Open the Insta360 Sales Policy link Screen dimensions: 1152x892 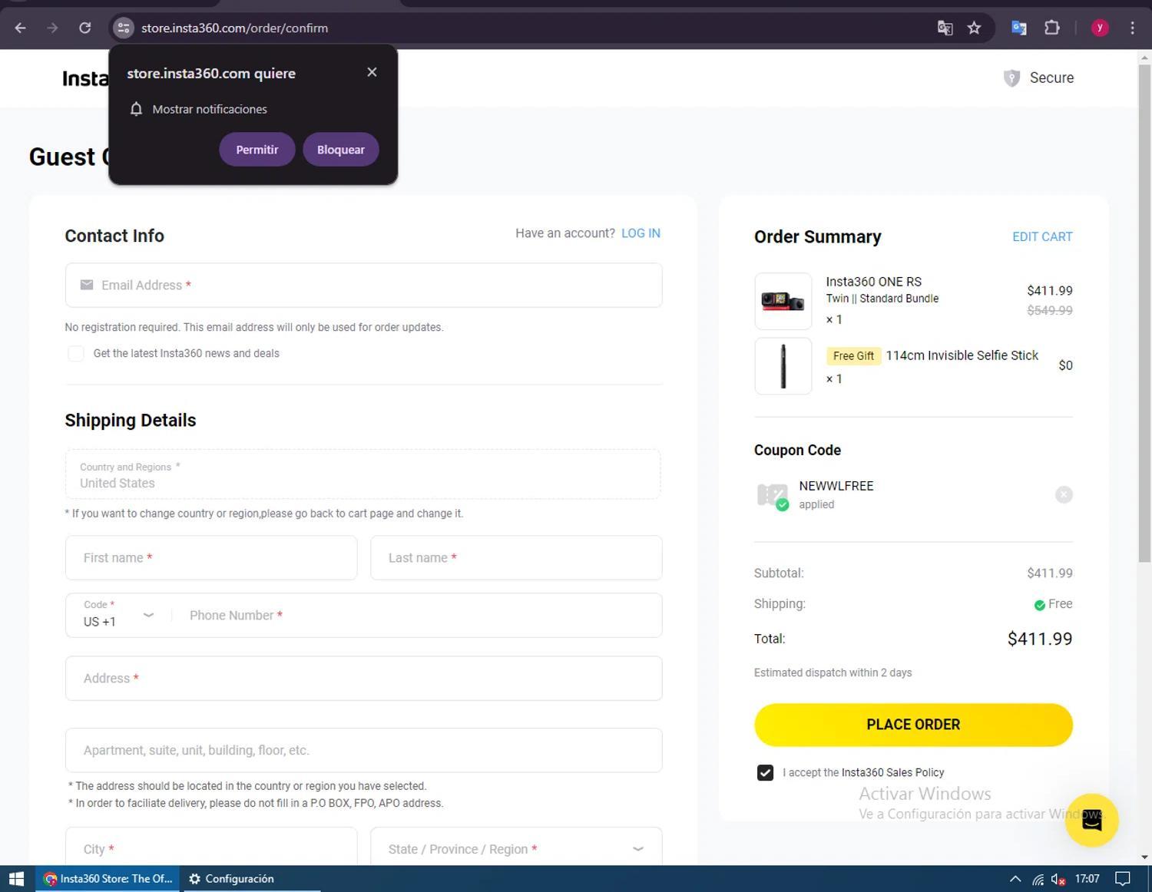click(892, 773)
